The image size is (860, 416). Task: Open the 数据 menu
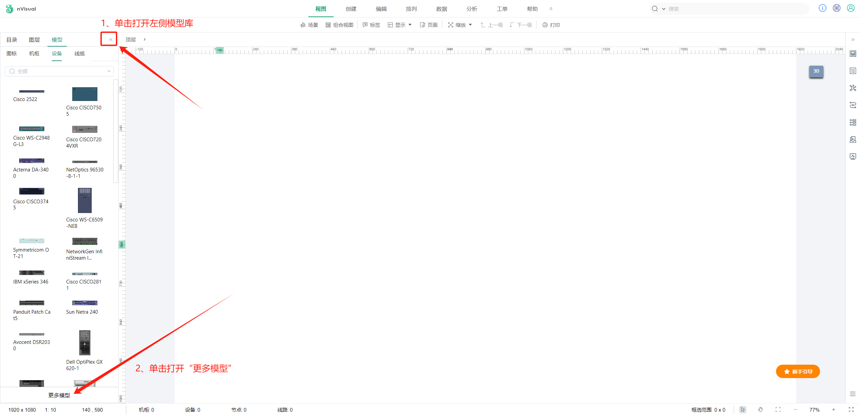click(x=441, y=9)
